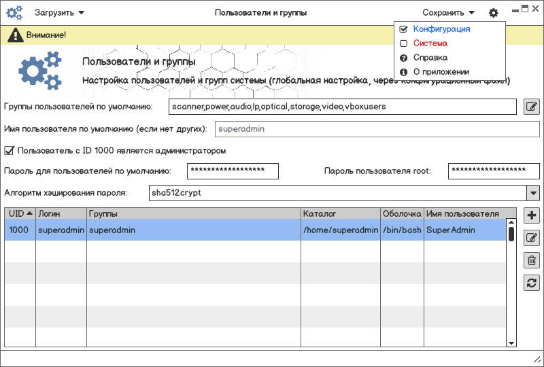Toggle the ID 1000 administrator checkbox
This screenshot has width=544, height=367.
(x=10, y=150)
